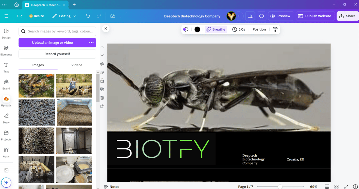Toggle the scroll view pages icon
The height and width of the screenshot is (189, 359).
coord(327,187)
